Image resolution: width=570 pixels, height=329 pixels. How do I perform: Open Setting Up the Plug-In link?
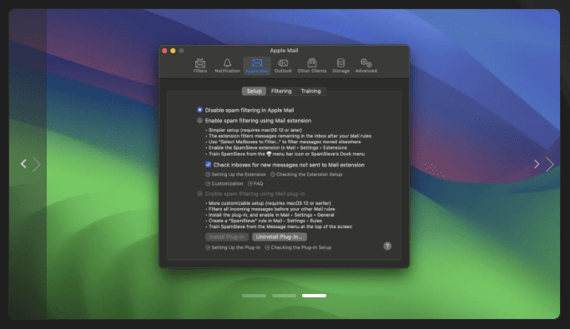pyautogui.click(x=233, y=247)
